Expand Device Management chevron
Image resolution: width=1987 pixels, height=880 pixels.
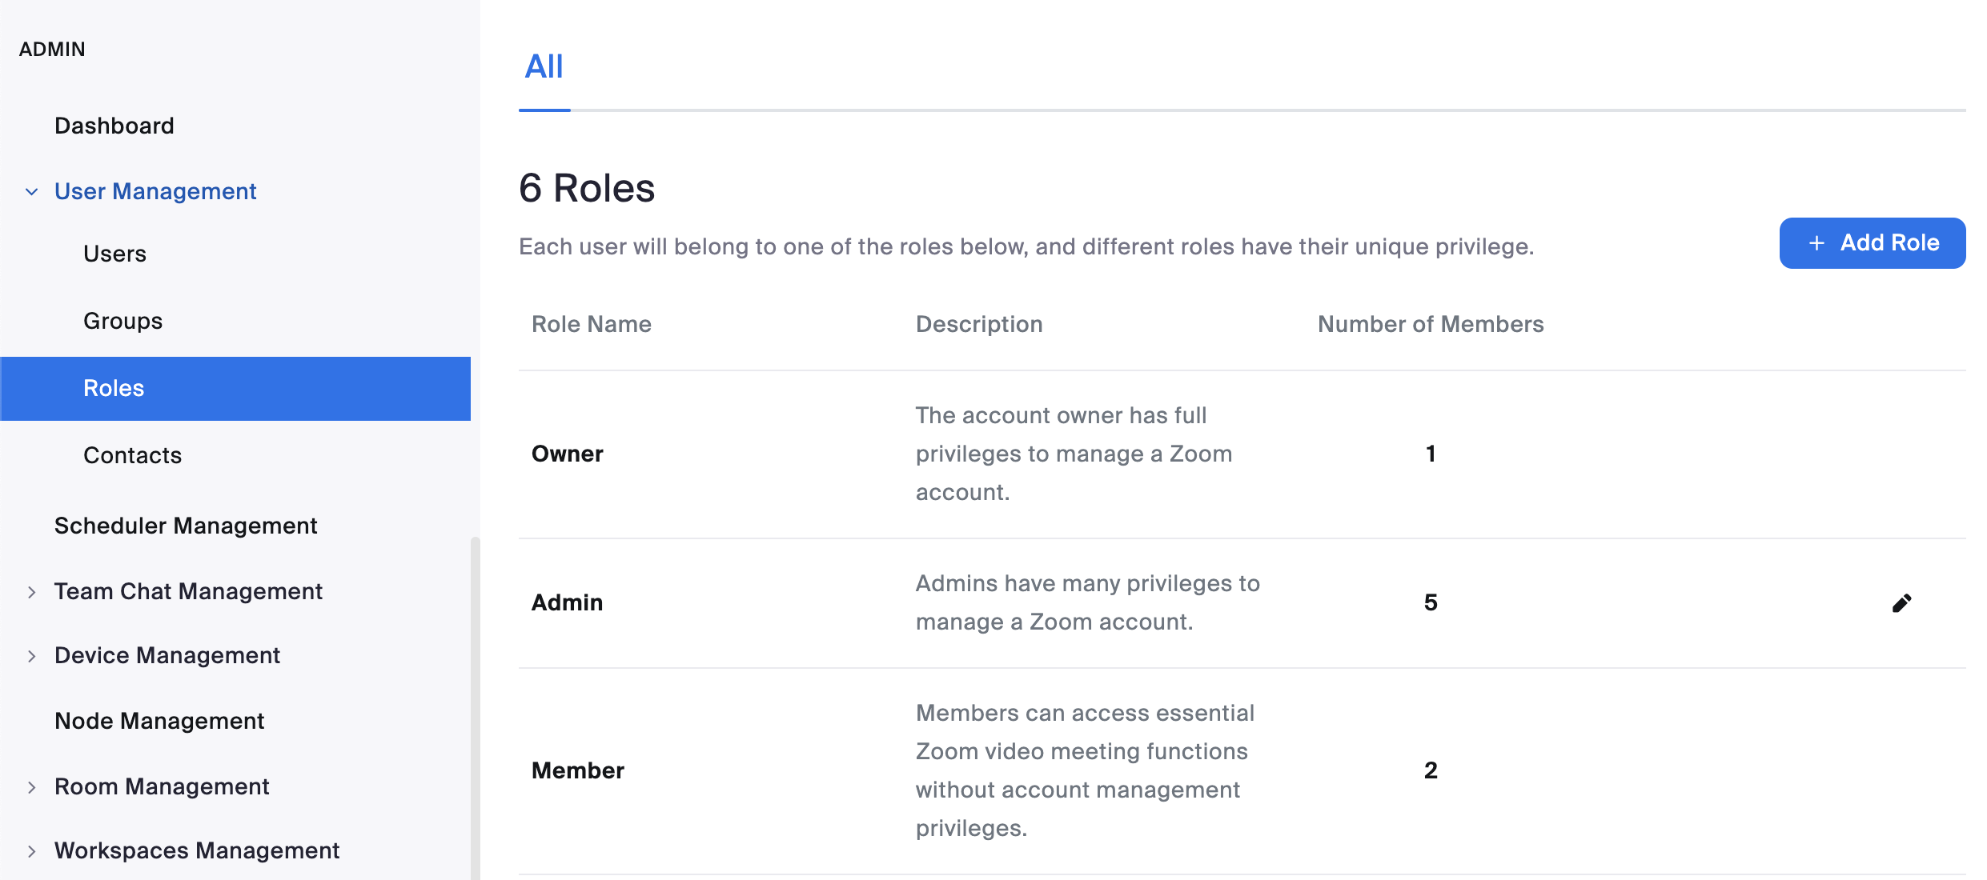click(x=32, y=656)
